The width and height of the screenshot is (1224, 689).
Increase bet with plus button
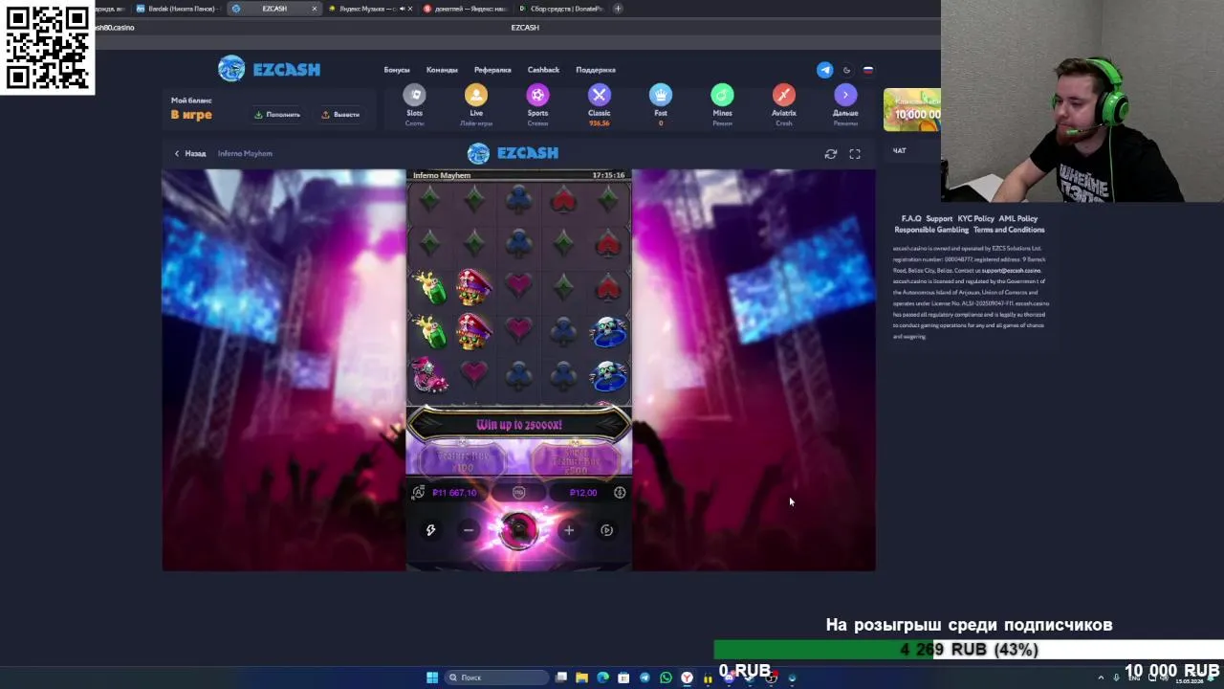tap(569, 530)
